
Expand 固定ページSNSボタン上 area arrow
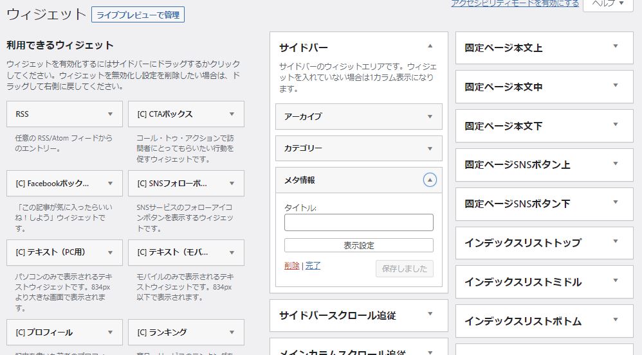(x=616, y=164)
